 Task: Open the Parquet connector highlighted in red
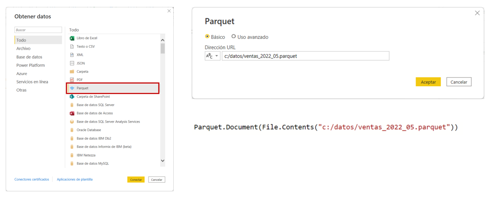(83, 88)
